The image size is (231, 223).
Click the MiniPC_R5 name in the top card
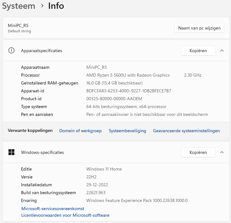pyautogui.click(x=18, y=25)
